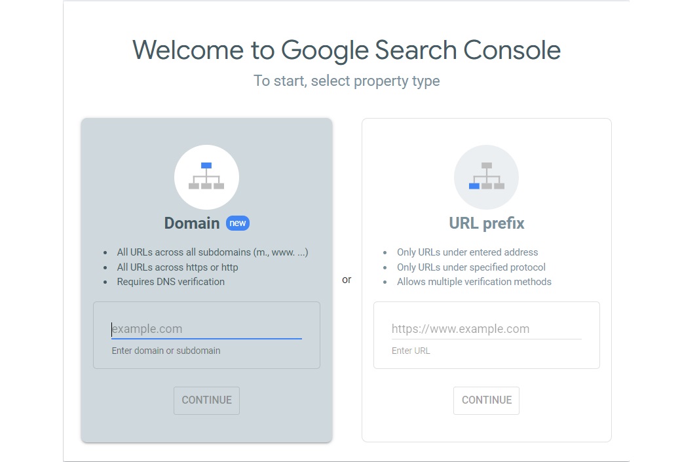Click 'All URLs across all subdomains' bullet
The image size is (699, 462).
pos(212,252)
